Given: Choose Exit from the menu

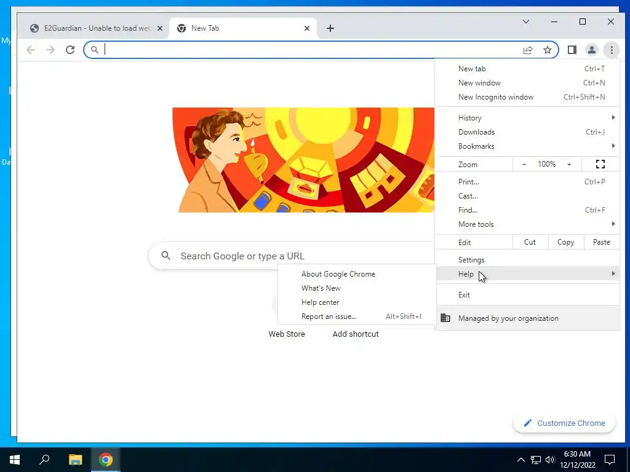Looking at the screenshot, I should [x=527, y=294].
